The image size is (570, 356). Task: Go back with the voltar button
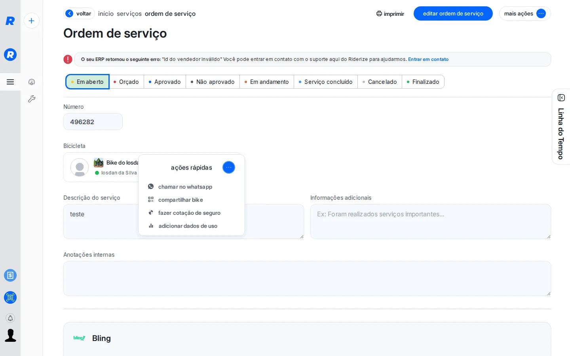click(x=79, y=13)
